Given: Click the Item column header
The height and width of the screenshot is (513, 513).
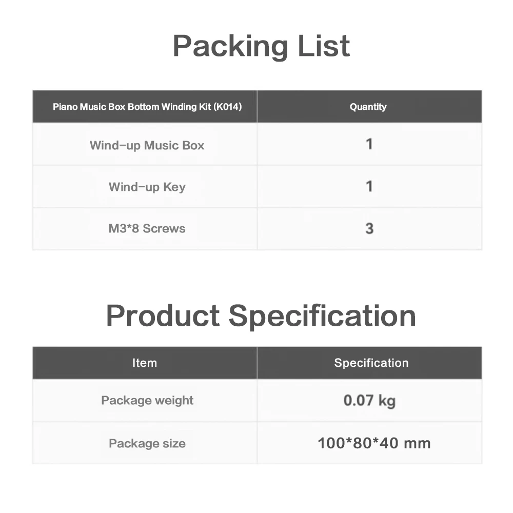Looking at the screenshot, I should click(x=144, y=363).
